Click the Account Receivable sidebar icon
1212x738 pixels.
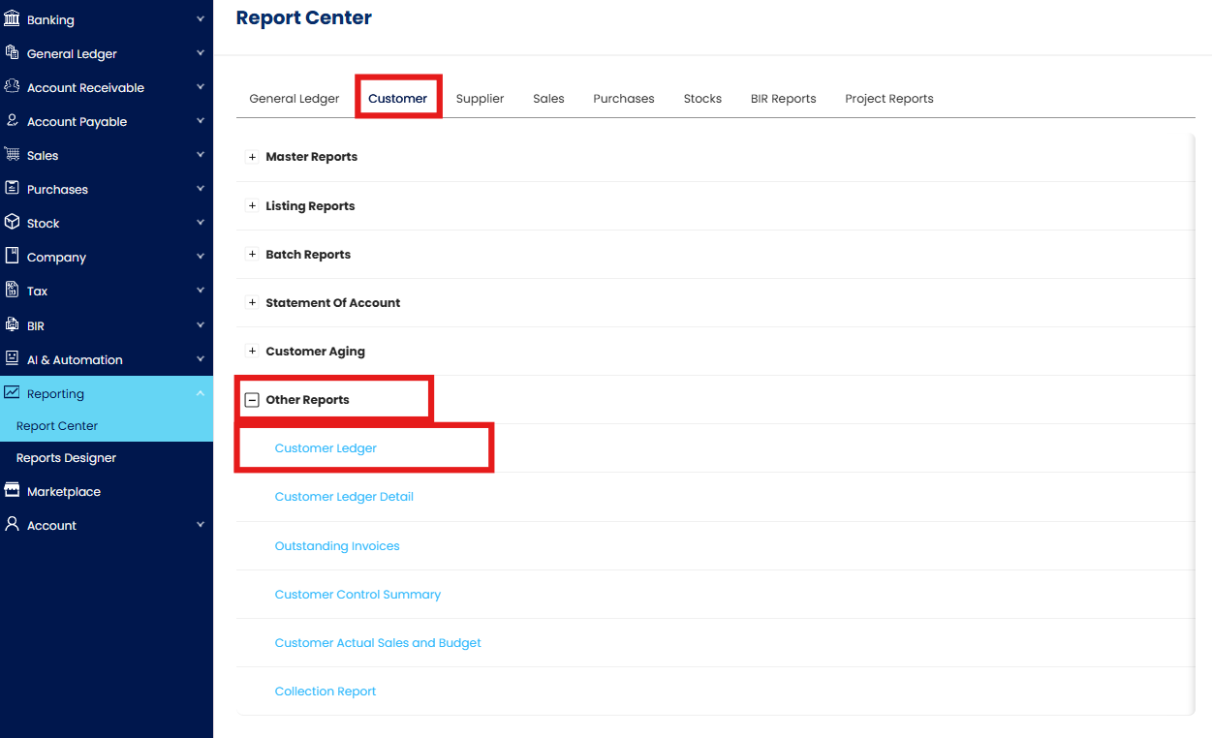tap(12, 86)
